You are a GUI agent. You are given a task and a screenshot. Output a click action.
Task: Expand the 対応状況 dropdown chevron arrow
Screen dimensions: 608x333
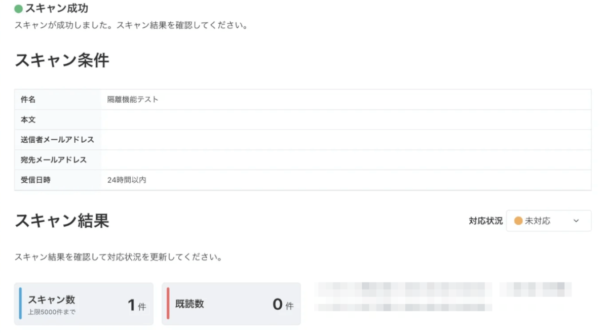coord(576,221)
